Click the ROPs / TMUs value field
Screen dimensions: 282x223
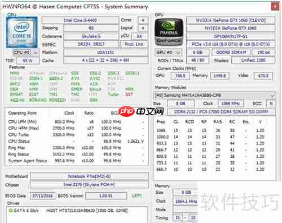tap(197, 60)
